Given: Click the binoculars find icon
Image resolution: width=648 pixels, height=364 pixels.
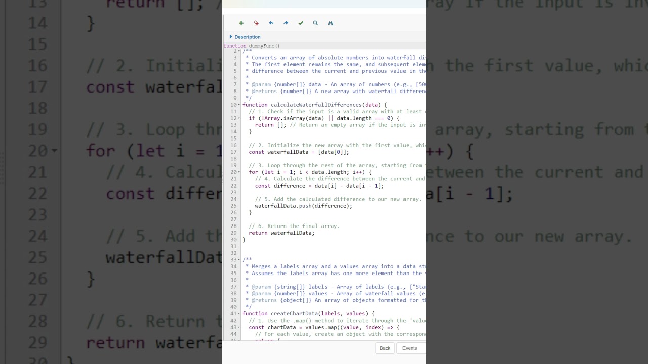Looking at the screenshot, I should (330, 23).
